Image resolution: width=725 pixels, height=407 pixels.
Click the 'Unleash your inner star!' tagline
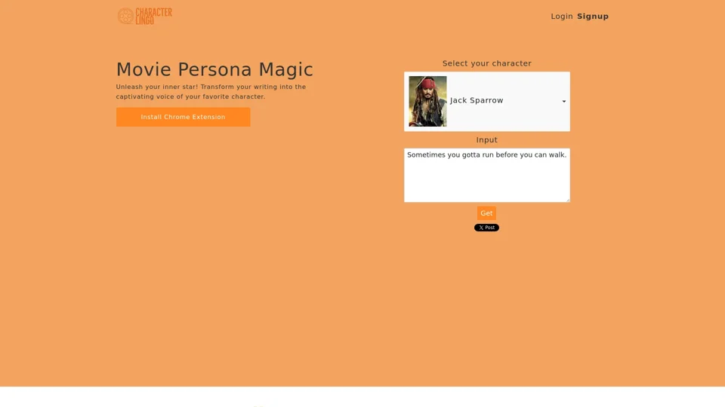pyautogui.click(x=211, y=91)
